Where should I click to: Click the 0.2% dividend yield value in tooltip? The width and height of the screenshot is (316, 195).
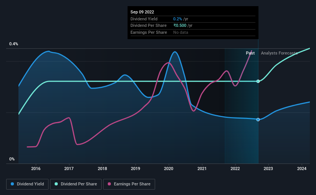177,19
